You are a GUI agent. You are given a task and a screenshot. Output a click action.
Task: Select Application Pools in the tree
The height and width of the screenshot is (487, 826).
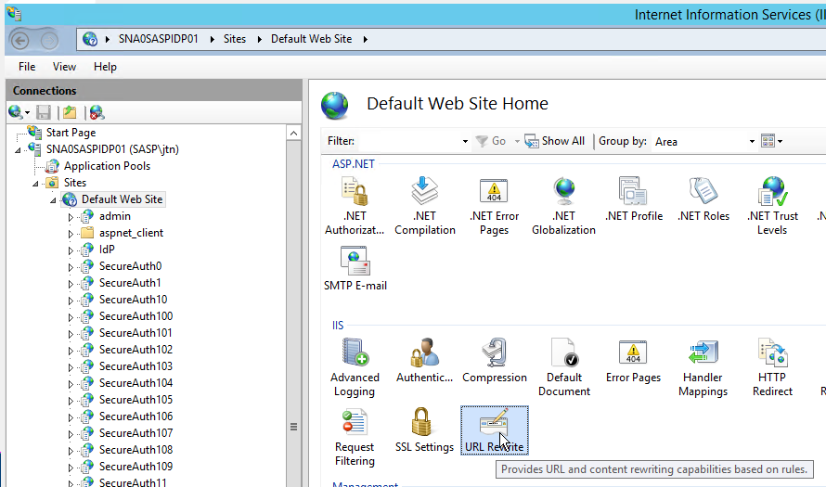(107, 166)
